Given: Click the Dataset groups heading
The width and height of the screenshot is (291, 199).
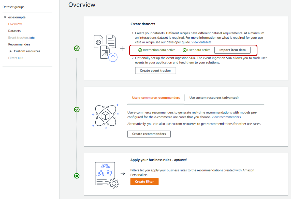Looking at the screenshot, I should click(x=13, y=7).
